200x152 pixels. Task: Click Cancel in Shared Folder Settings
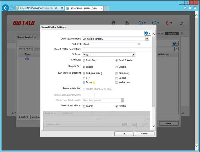[144, 134]
